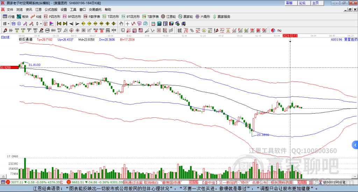Open 赢家服务 with dollar icon
358x192 pixels.
tap(221, 17)
